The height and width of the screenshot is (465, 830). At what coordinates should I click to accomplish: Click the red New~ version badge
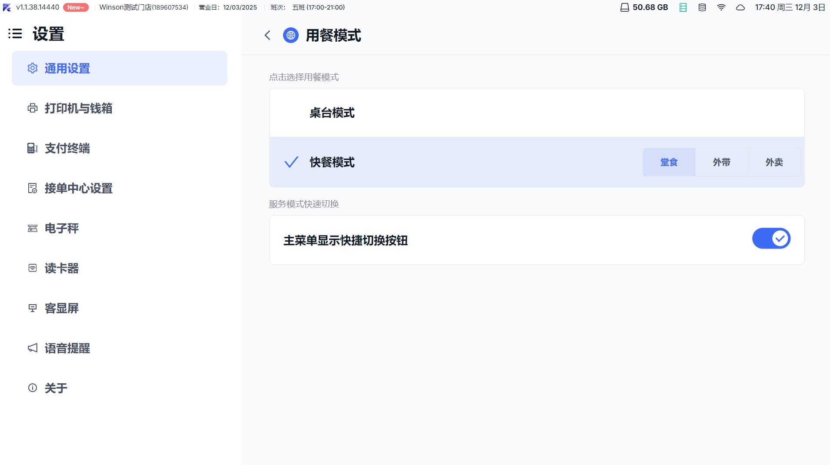(x=76, y=7)
